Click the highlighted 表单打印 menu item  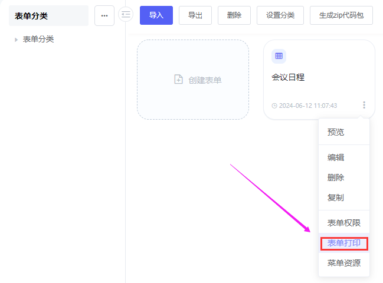point(344,243)
